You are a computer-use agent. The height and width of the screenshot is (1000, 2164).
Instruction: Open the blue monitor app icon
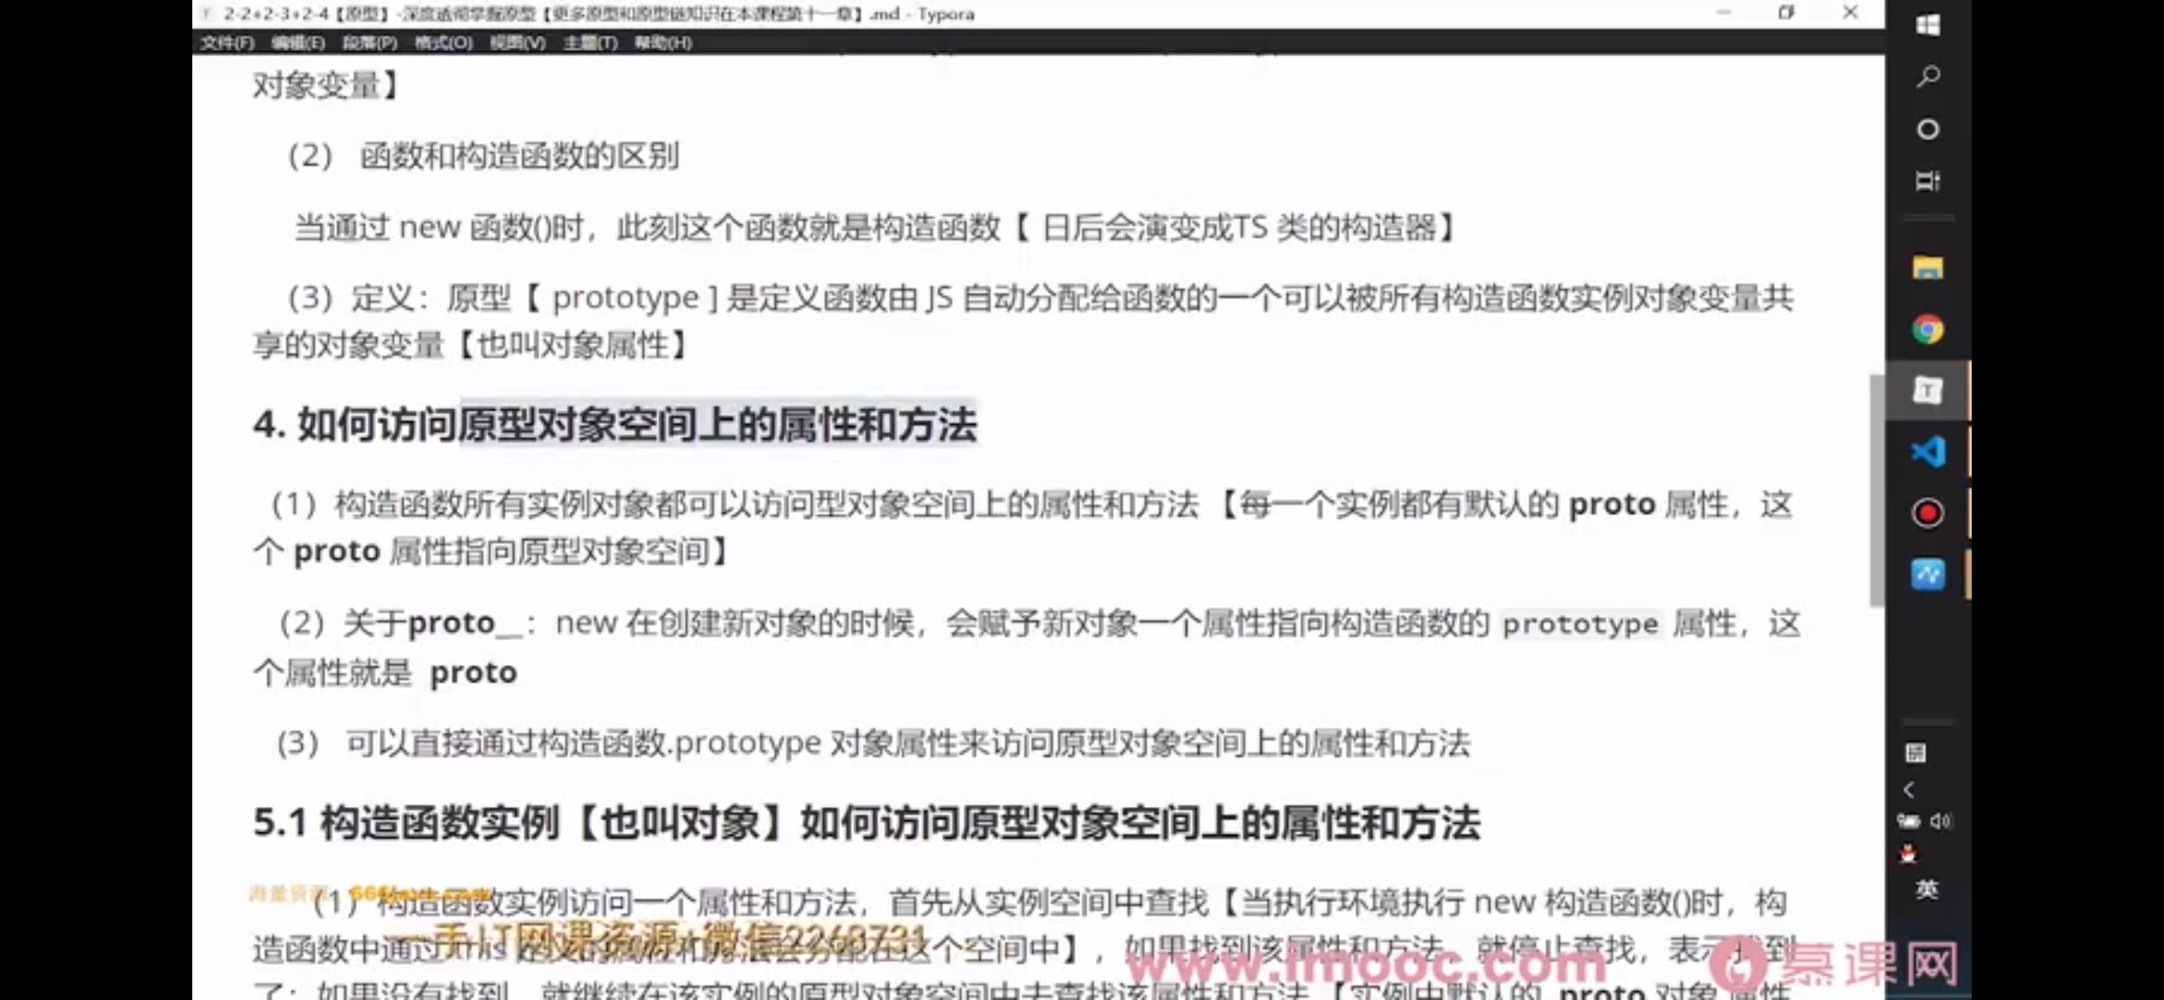(x=1927, y=574)
